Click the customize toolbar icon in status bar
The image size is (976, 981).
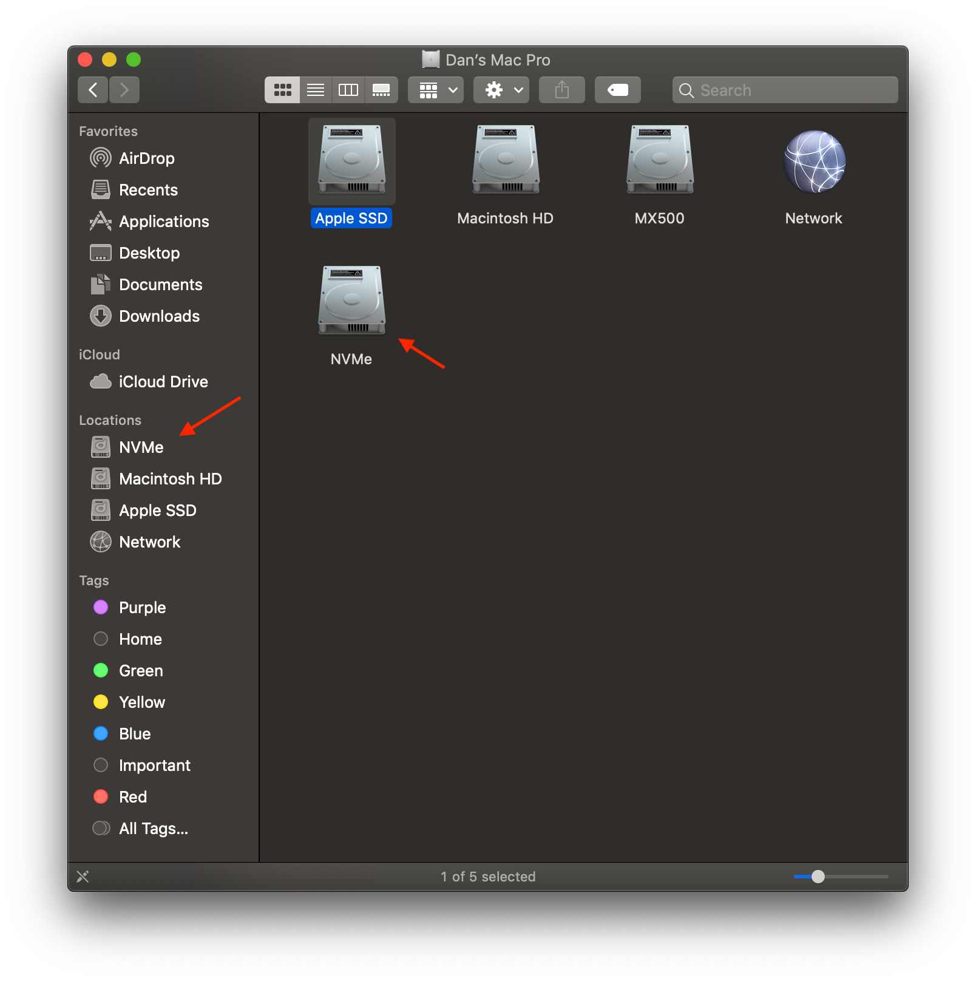coord(83,877)
